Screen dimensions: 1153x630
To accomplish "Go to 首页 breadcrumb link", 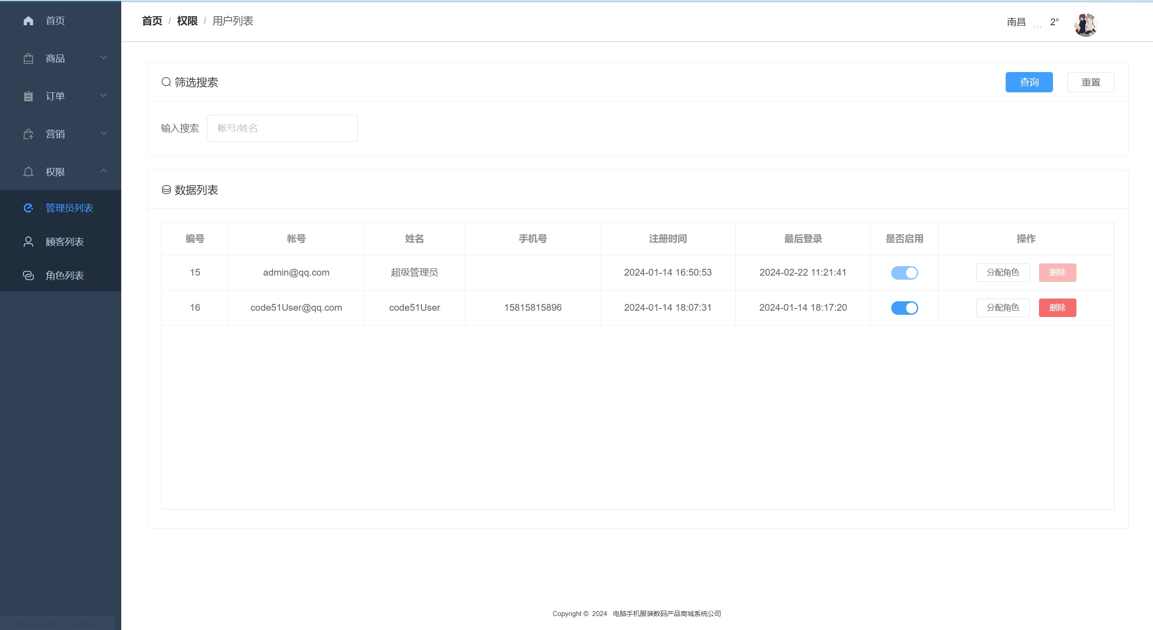I will (152, 21).
